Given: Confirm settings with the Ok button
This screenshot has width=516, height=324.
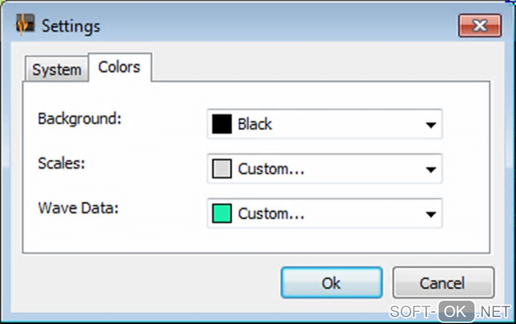Looking at the screenshot, I should (331, 283).
